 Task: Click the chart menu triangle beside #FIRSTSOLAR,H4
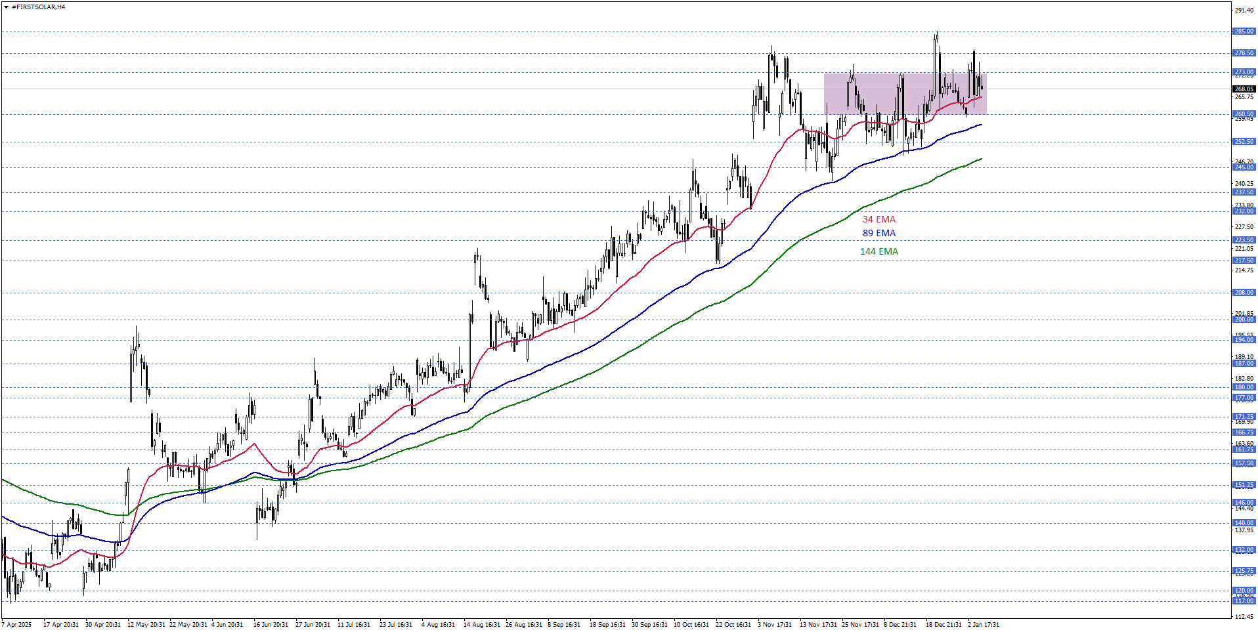pos(6,7)
